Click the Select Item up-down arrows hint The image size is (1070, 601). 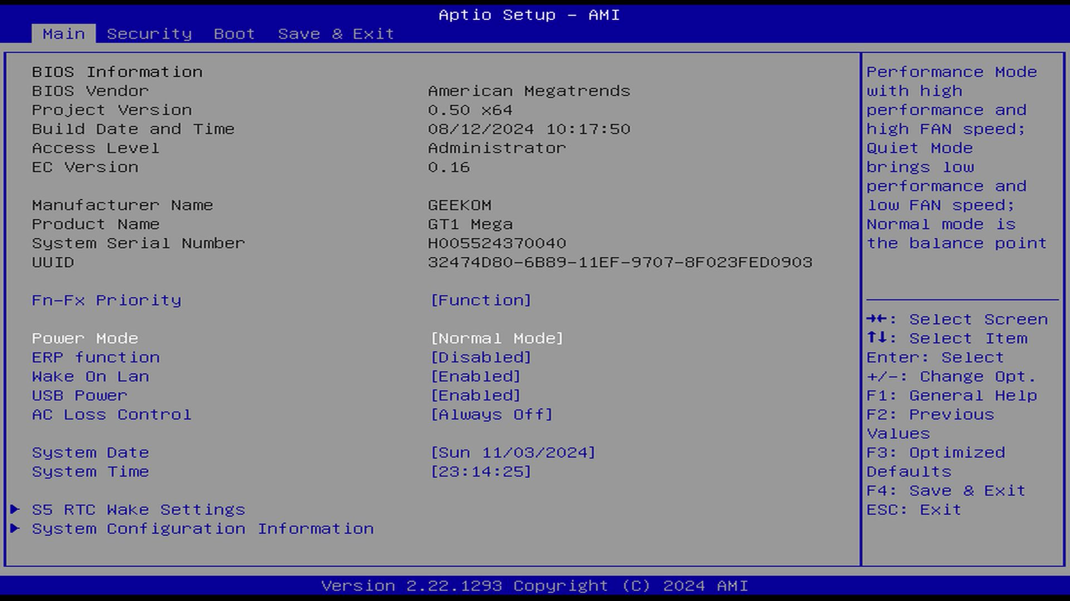947,338
